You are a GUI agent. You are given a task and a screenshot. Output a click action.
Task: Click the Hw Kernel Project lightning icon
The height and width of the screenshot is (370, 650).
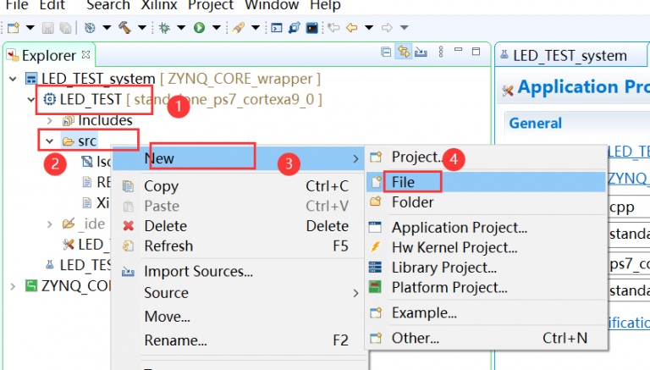376,247
